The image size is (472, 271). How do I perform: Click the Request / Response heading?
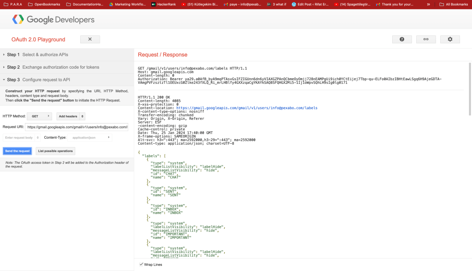click(x=162, y=55)
